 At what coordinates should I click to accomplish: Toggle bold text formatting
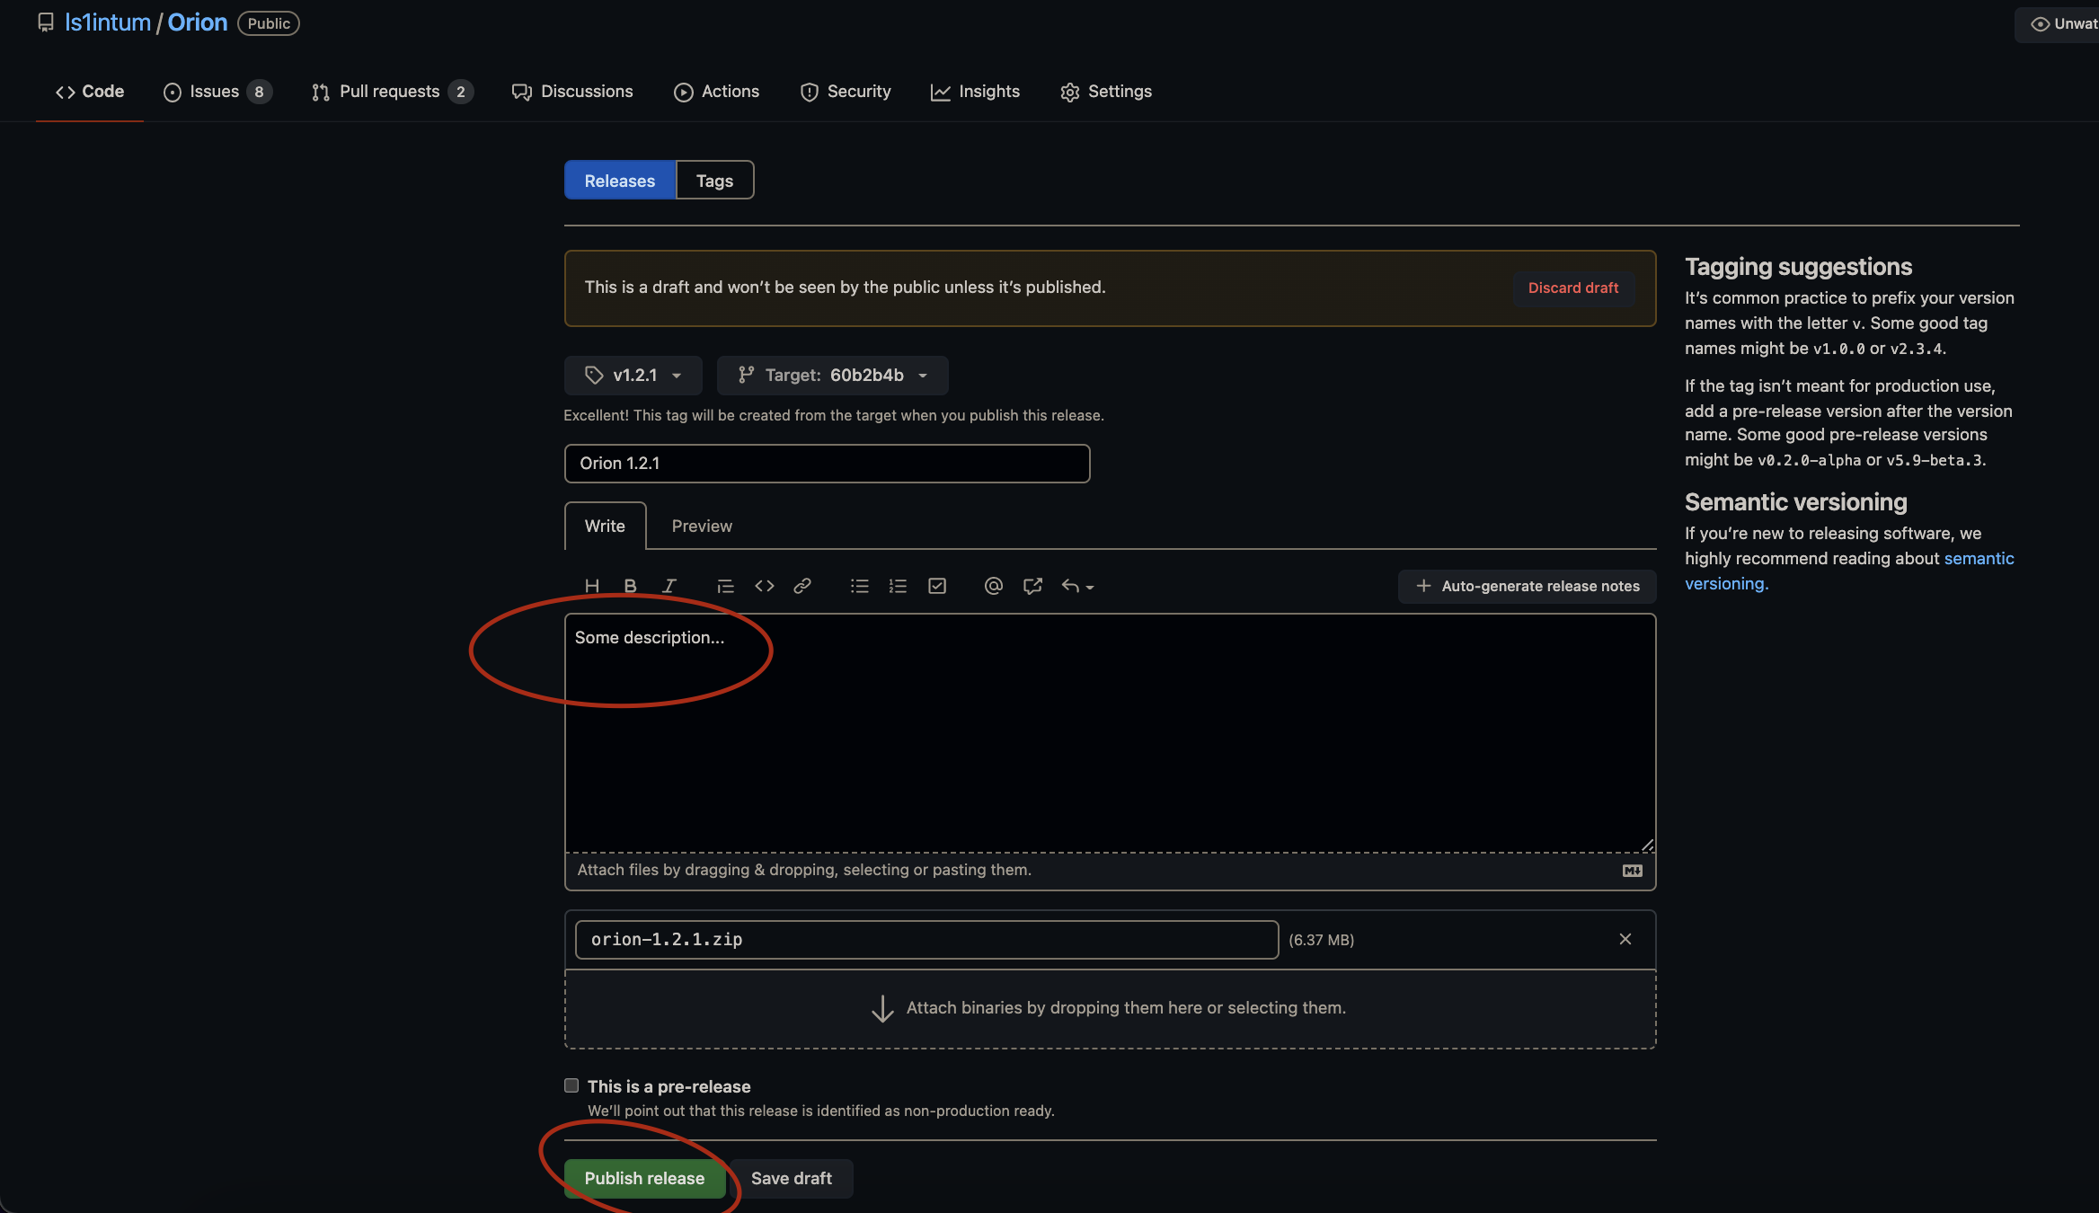click(630, 586)
